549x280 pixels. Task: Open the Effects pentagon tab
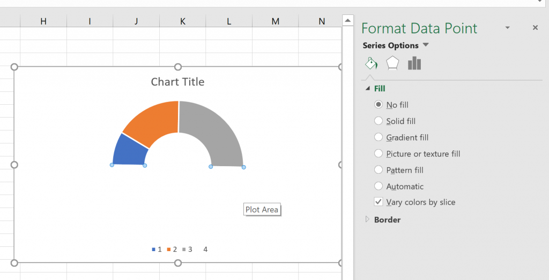click(x=392, y=64)
